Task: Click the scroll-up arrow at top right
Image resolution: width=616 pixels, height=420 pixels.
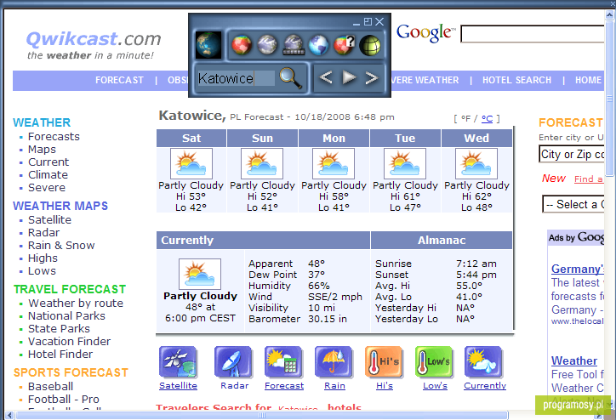Action: (610, 15)
